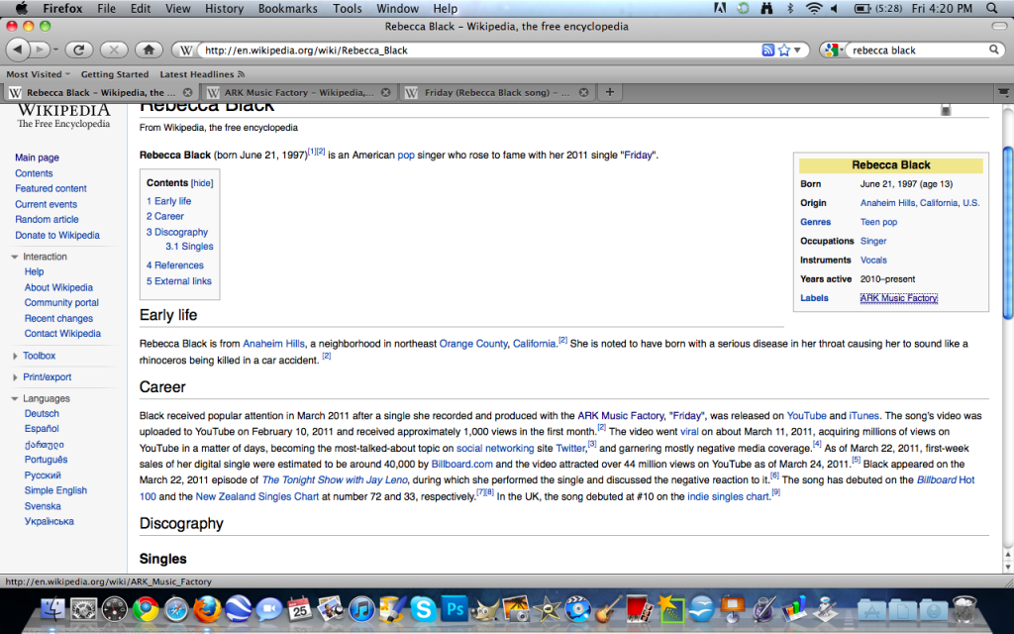Open Safari from the dock

[176, 609]
